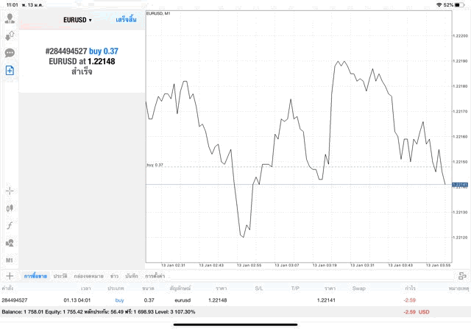
Task: Open the การตั้งค่า settings tab
Action: coord(155,276)
